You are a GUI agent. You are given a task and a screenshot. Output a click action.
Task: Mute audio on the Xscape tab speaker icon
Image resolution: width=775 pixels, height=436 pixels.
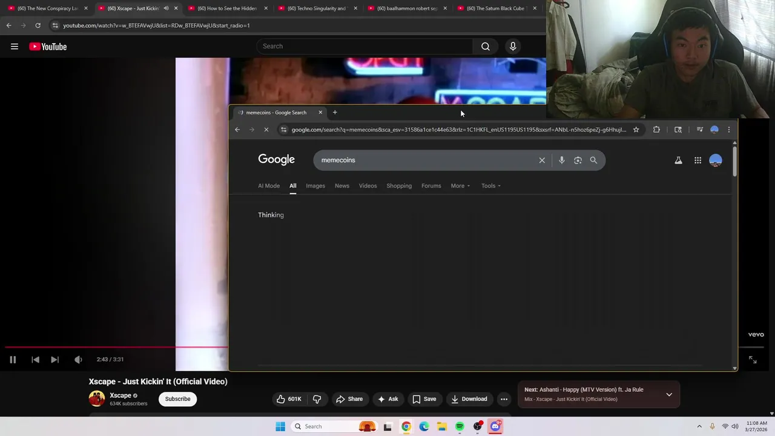[x=166, y=8]
